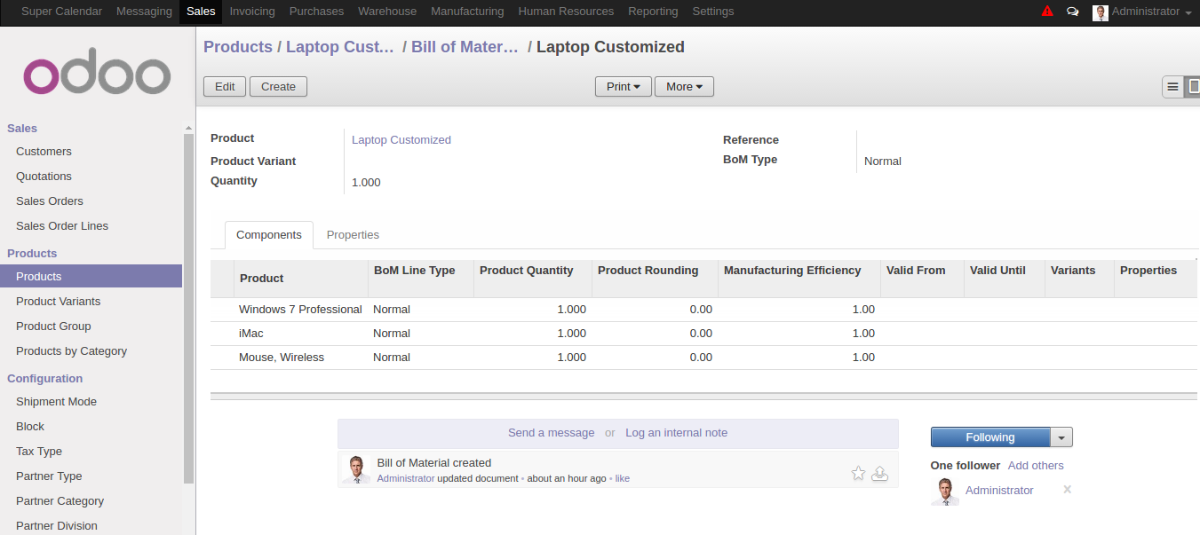
Task: Click the Edit button
Action: click(x=225, y=86)
